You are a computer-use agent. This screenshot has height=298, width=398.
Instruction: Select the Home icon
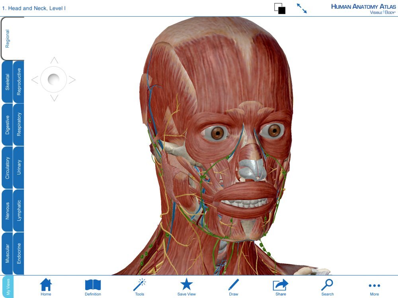46,285
